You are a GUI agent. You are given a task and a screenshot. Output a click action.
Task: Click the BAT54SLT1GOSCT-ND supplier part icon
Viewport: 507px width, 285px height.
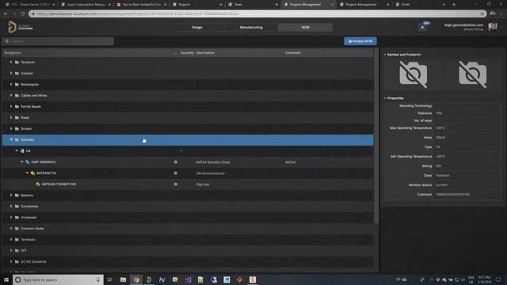pyautogui.click(x=38, y=184)
